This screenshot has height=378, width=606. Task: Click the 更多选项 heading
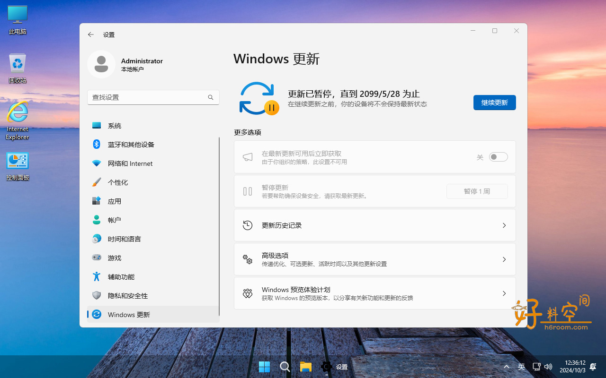[248, 132]
